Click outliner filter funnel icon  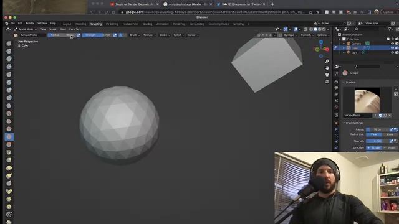[389, 29]
